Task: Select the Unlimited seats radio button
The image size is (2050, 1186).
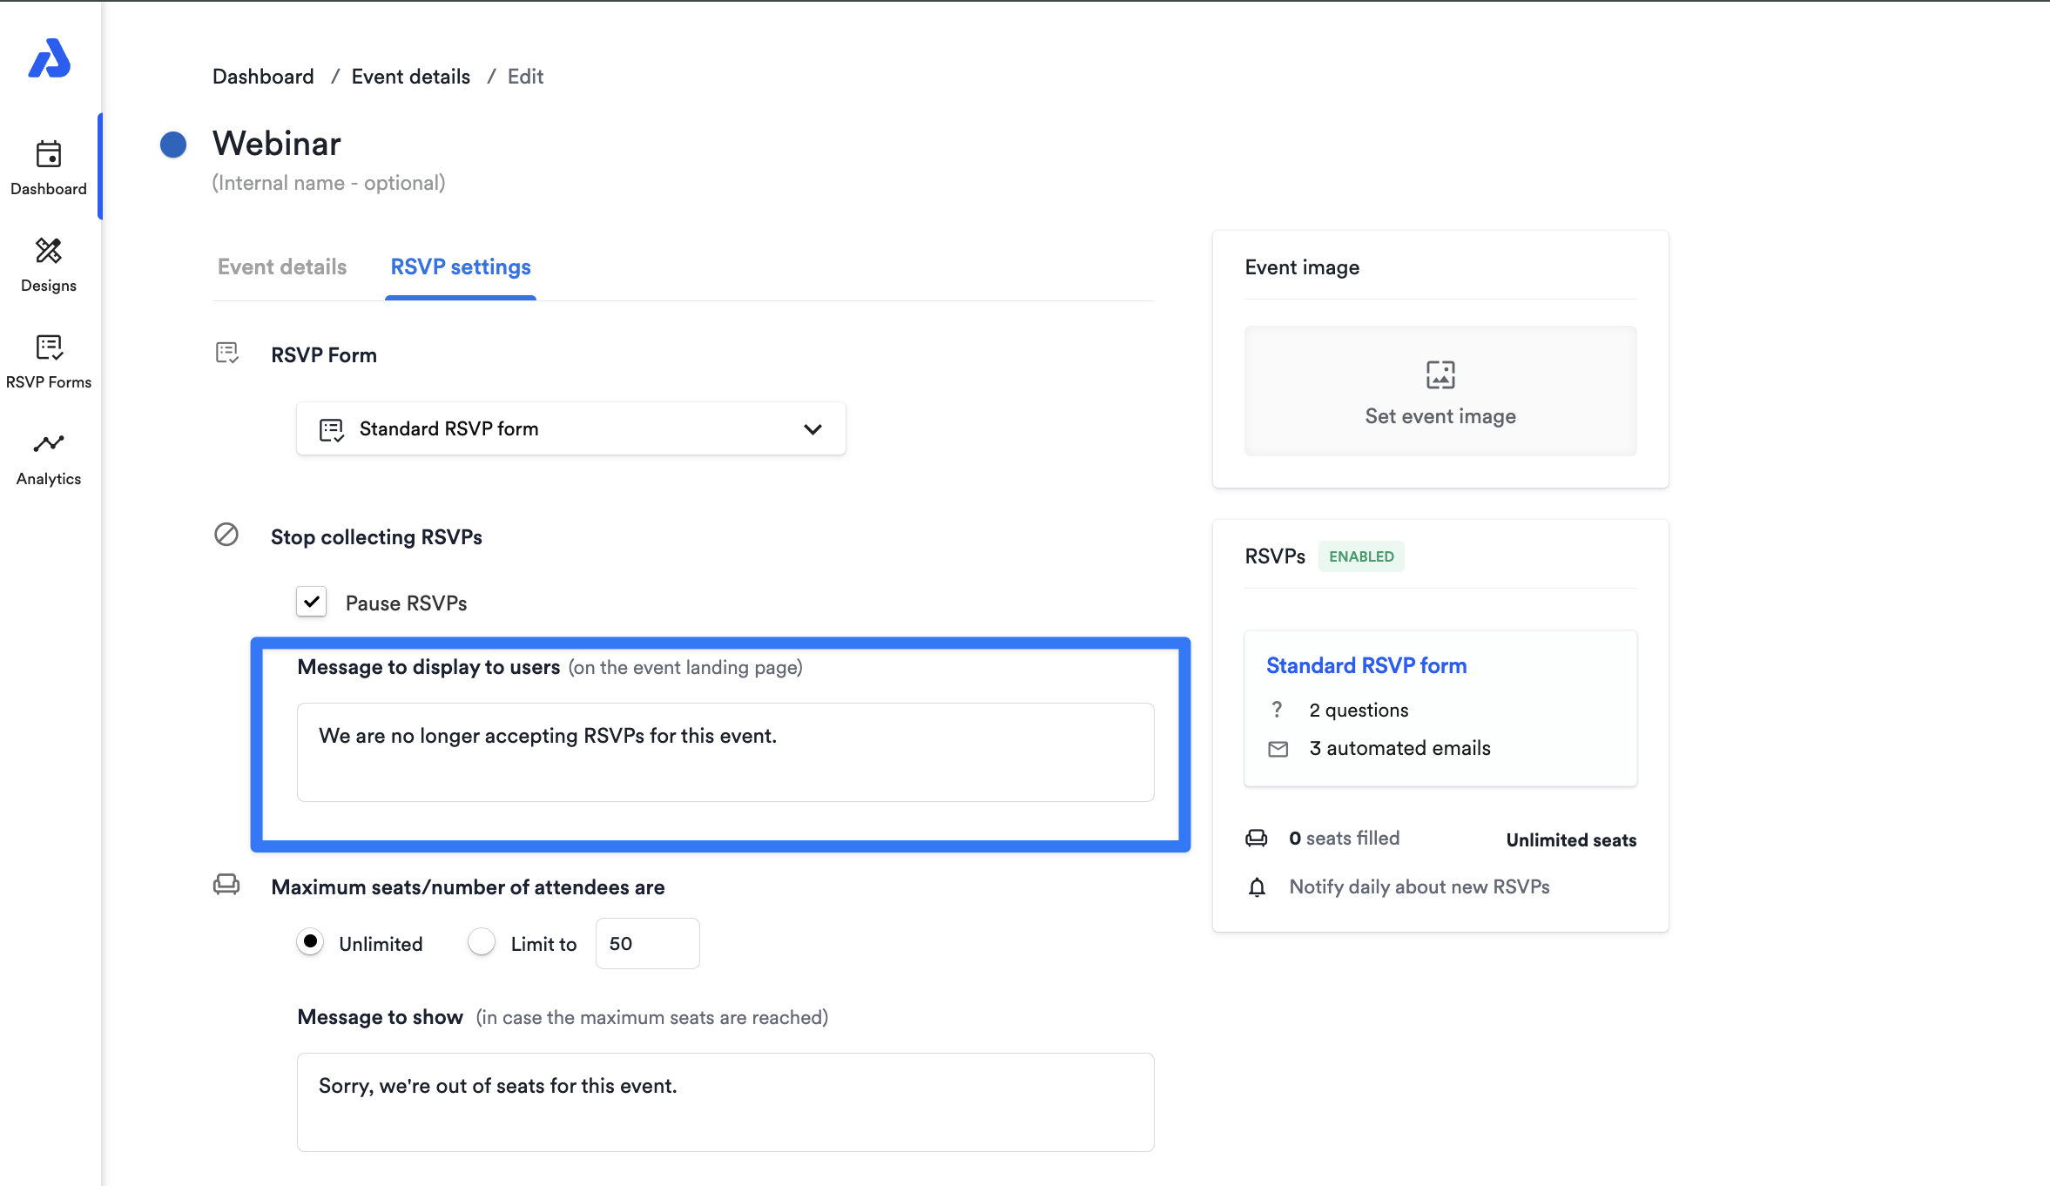Action: pos(310,942)
